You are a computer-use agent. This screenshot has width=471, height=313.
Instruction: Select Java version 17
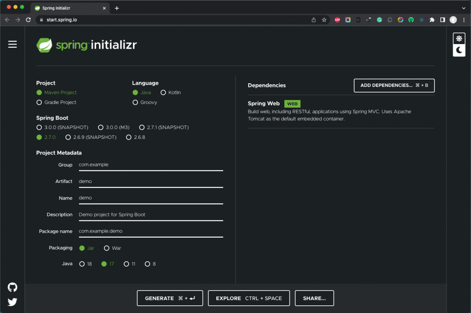point(108,264)
